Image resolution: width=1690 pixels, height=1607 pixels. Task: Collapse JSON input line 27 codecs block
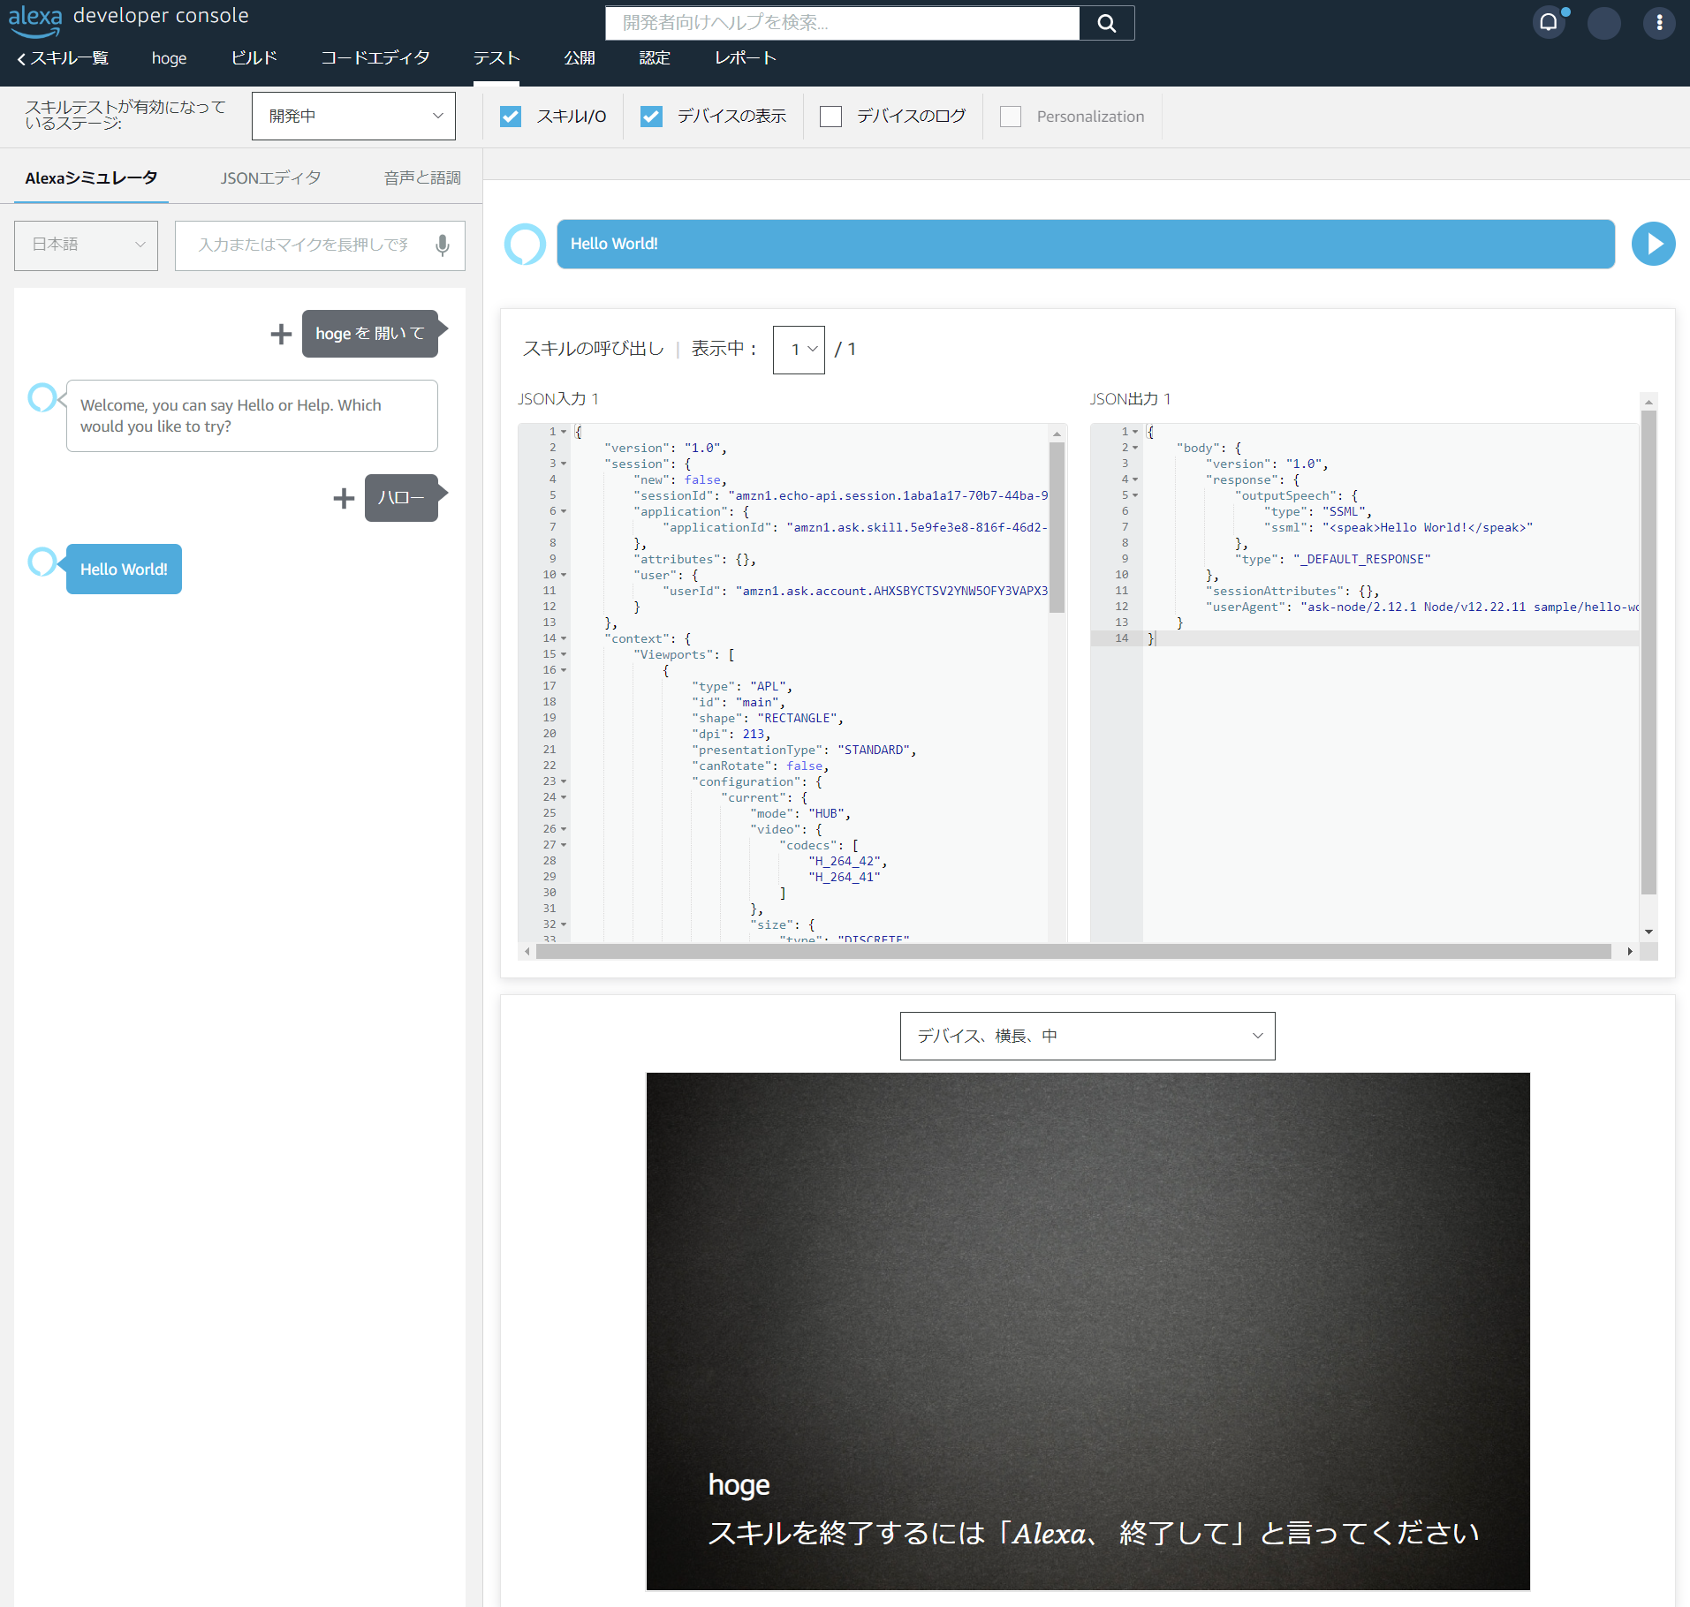coord(564,845)
